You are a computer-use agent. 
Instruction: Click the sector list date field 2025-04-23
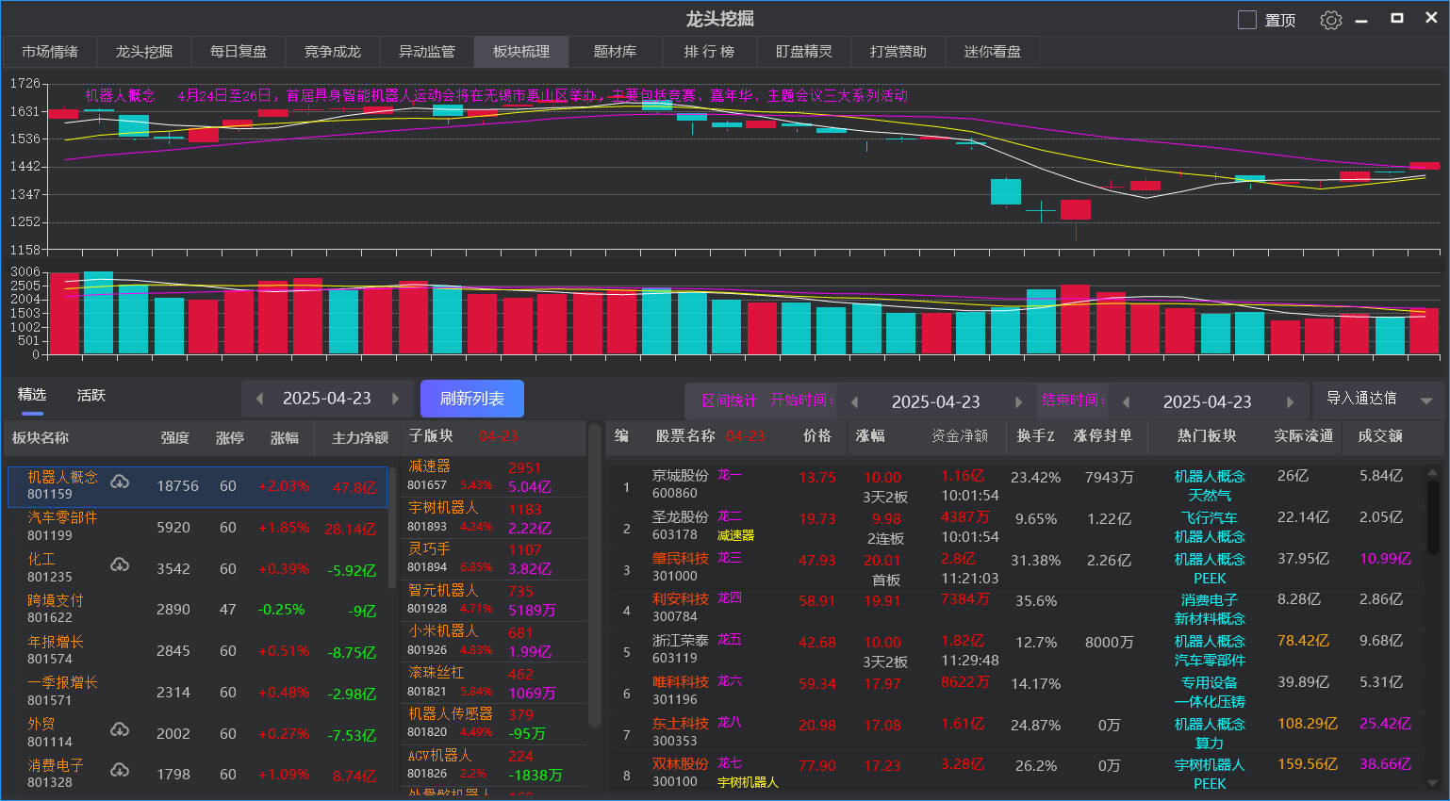pos(327,399)
